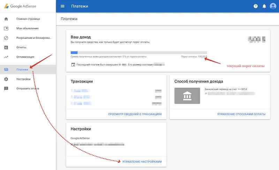Click the Способ получения дохода heading
This screenshot has height=170, width=279.
[x=198, y=81]
